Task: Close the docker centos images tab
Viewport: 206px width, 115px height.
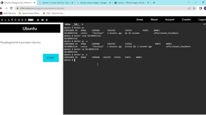Action: [x=110, y=3]
